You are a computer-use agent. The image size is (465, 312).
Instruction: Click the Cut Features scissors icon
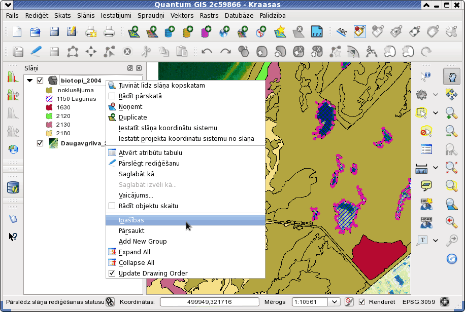[x=146, y=52]
